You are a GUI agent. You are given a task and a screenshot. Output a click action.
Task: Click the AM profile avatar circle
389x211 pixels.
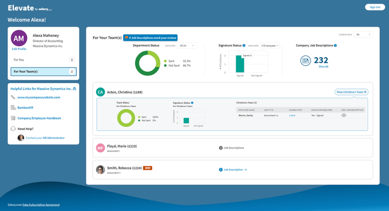pyautogui.click(x=19, y=38)
